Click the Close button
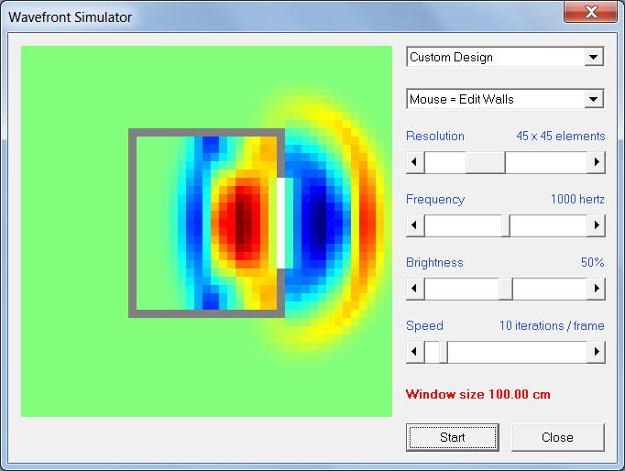 click(557, 437)
